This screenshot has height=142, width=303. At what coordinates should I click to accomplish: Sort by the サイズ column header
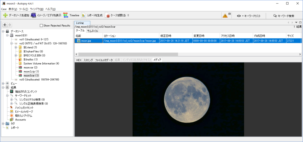(293, 36)
